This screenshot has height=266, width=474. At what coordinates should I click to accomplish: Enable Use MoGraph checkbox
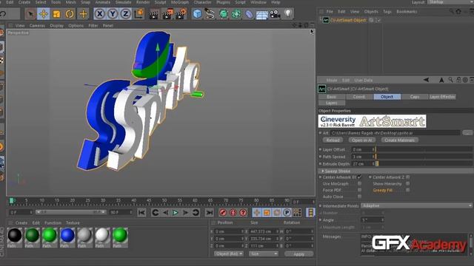click(x=359, y=183)
